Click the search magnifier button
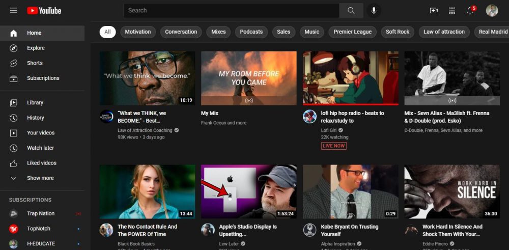The image size is (509, 250). [351, 10]
